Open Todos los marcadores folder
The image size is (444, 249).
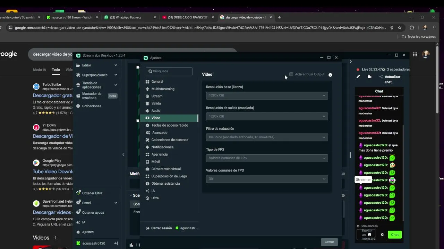point(419,37)
